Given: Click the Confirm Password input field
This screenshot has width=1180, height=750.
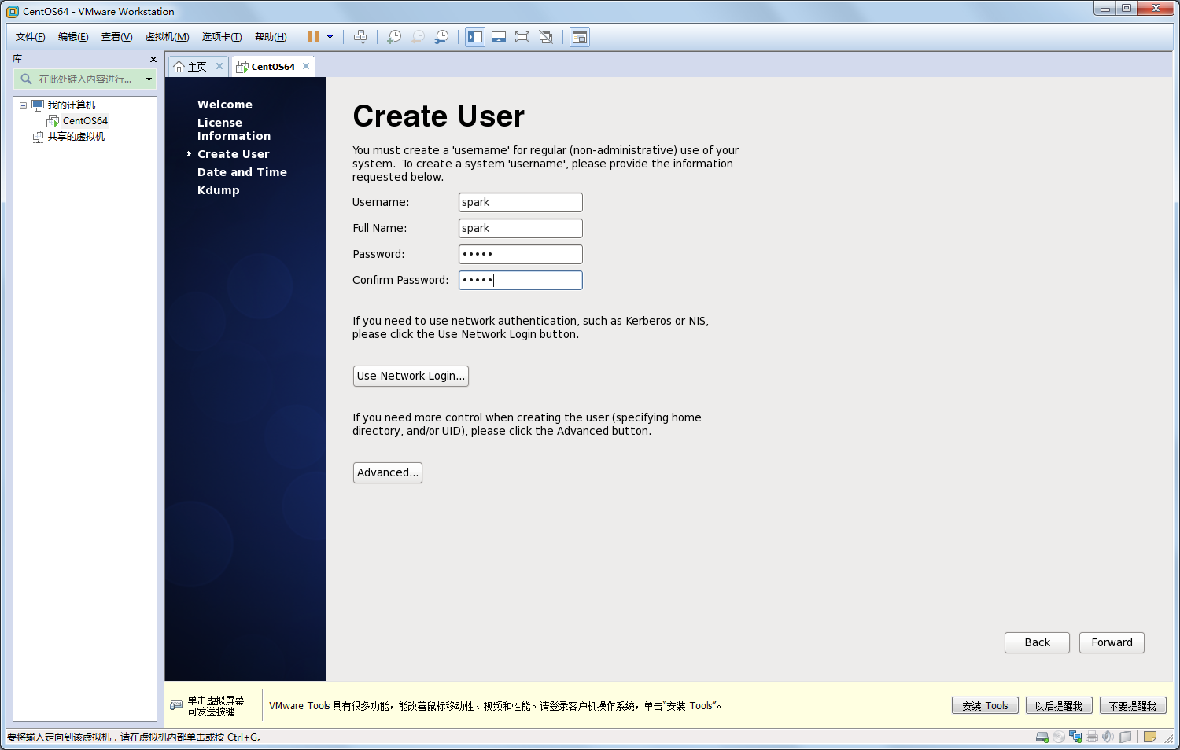Looking at the screenshot, I should pyautogui.click(x=521, y=280).
